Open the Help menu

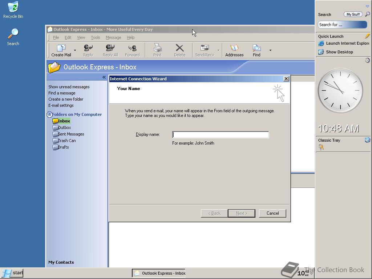pyautogui.click(x=130, y=37)
